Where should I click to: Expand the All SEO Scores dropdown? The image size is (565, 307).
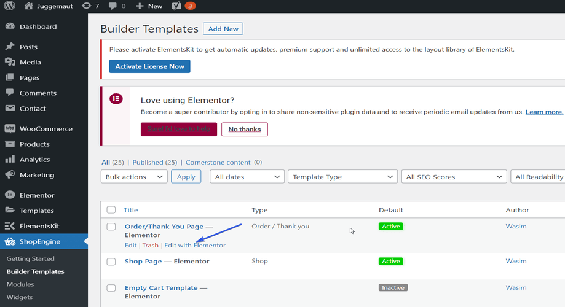pos(454,177)
